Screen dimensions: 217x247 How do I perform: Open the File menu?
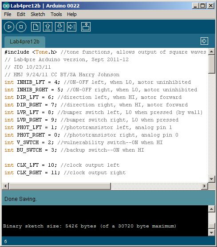(8, 14)
